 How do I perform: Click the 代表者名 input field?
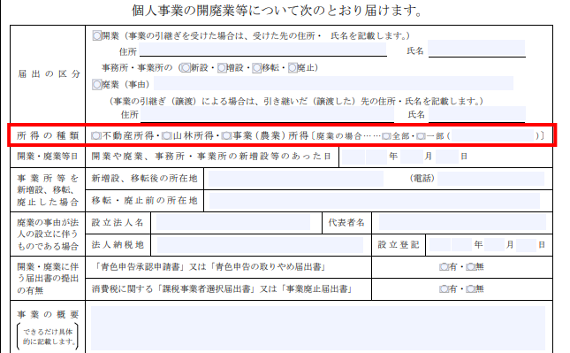click(x=462, y=222)
